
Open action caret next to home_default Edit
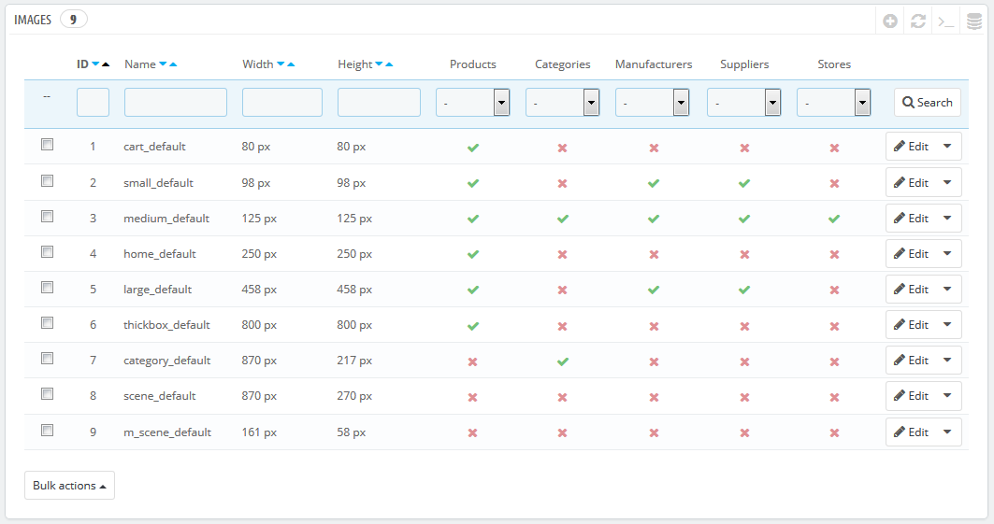tap(947, 254)
